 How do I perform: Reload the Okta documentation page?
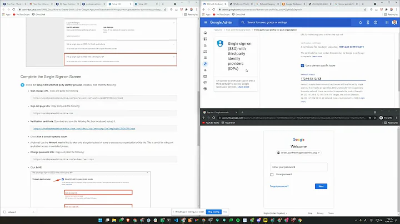(x=13, y=9)
